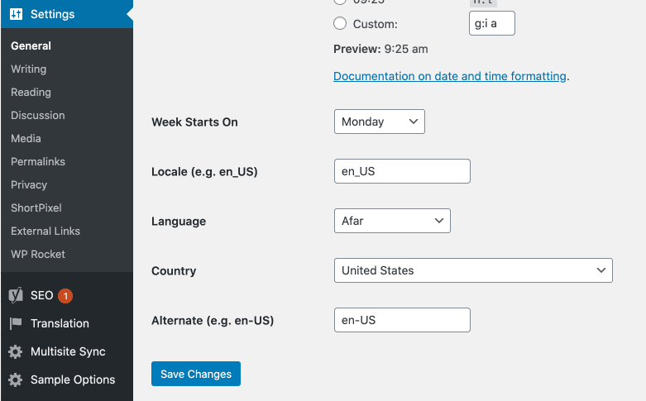Click the Multisite Sync gear icon
The width and height of the screenshot is (646, 401).
coord(16,351)
